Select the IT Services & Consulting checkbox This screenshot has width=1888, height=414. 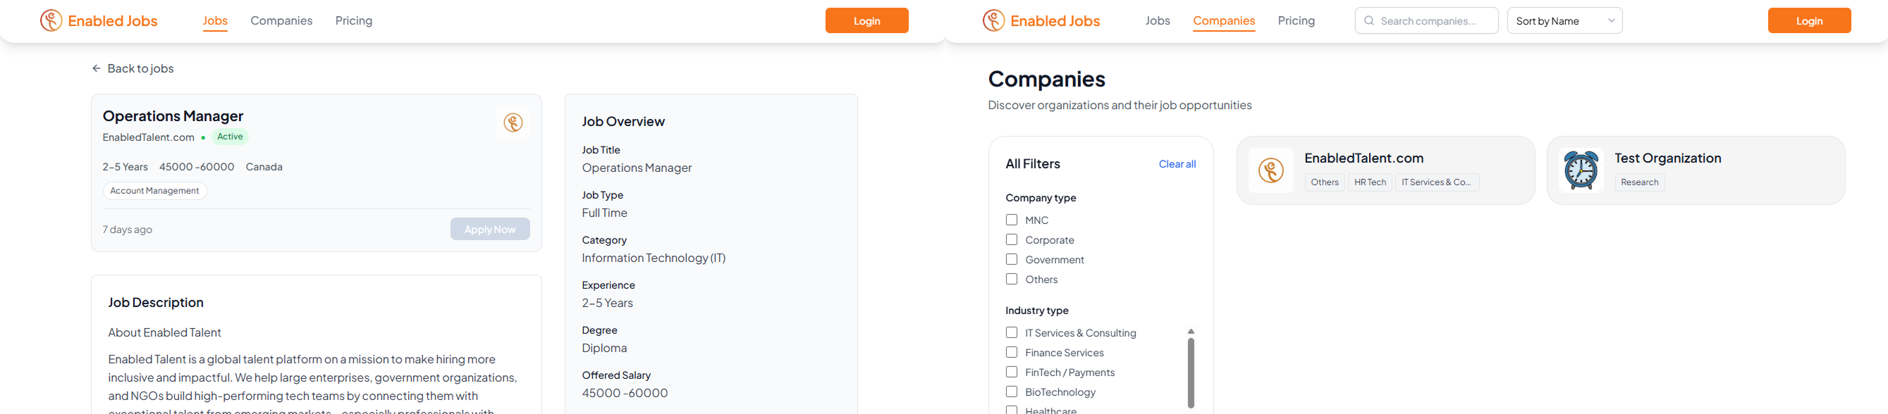click(1012, 332)
